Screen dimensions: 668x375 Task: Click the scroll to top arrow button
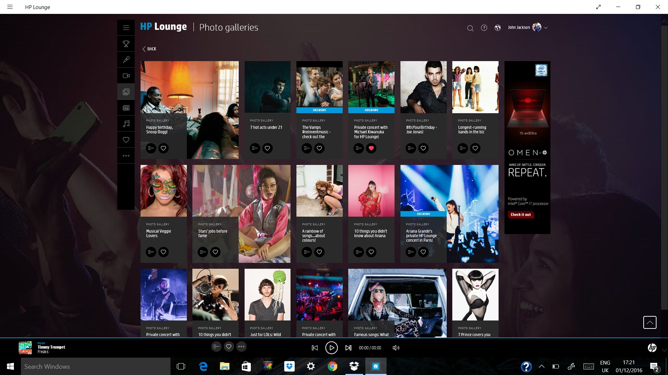click(x=650, y=322)
